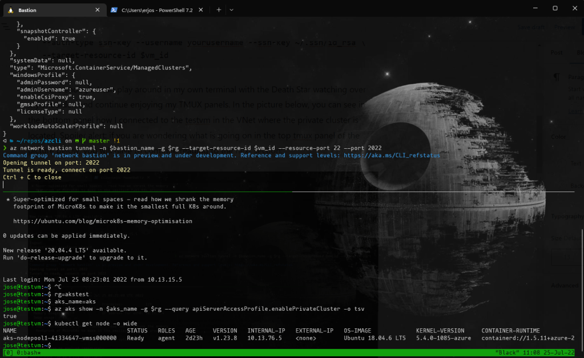
Task: Open the aka.ms/CLI_refstatus link
Action: tap(390, 155)
